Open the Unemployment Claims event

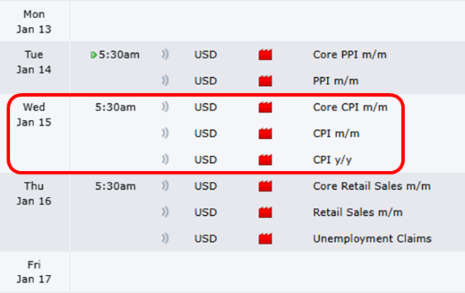coord(371,238)
